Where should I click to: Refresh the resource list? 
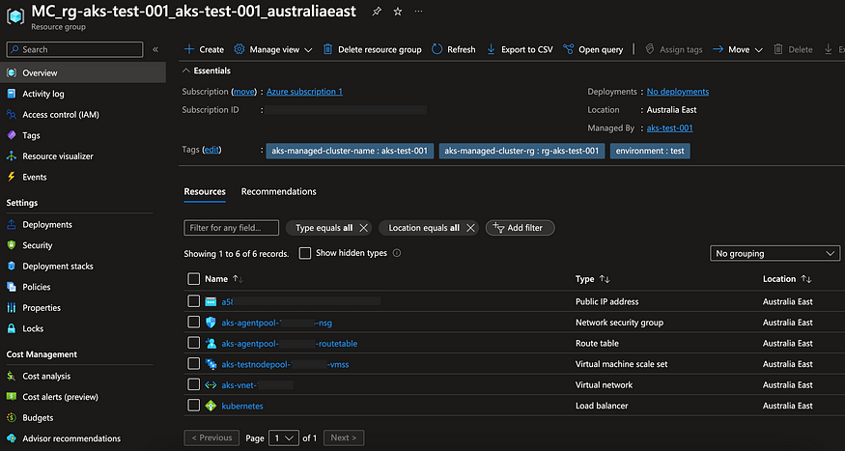454,49
